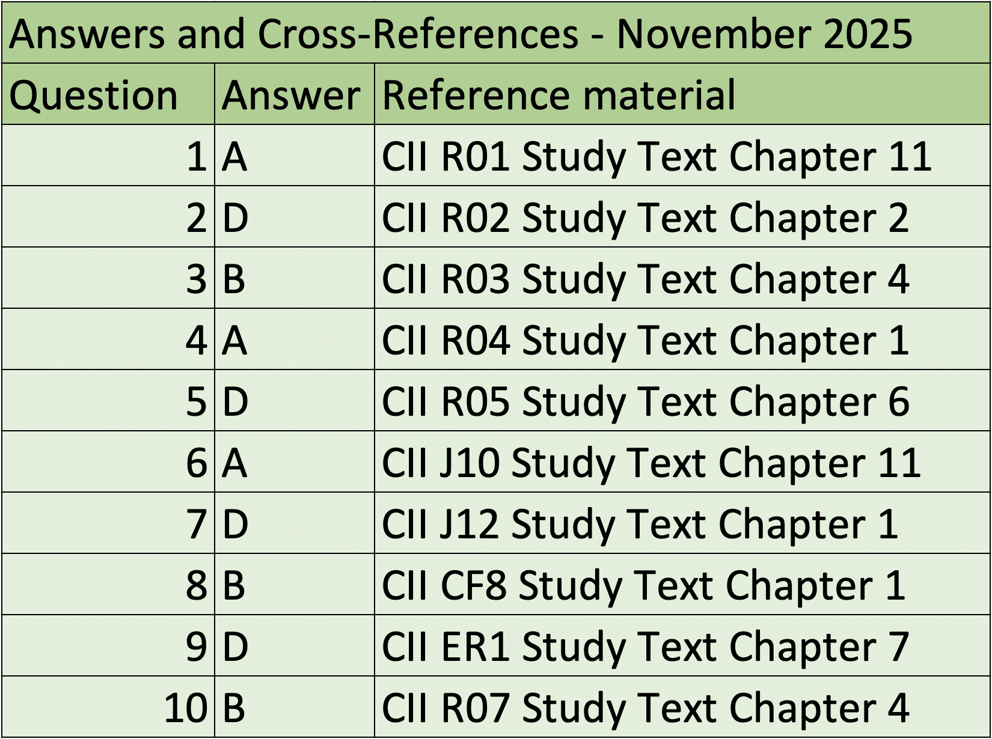Select the 'CII R05 Study Text Chapter 6' cell
Viewport: 992px width, 739px height.
coord(682,401)
